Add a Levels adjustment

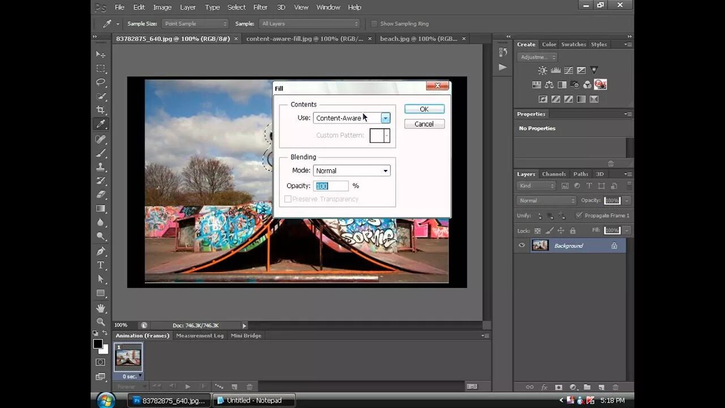point(556,70)
